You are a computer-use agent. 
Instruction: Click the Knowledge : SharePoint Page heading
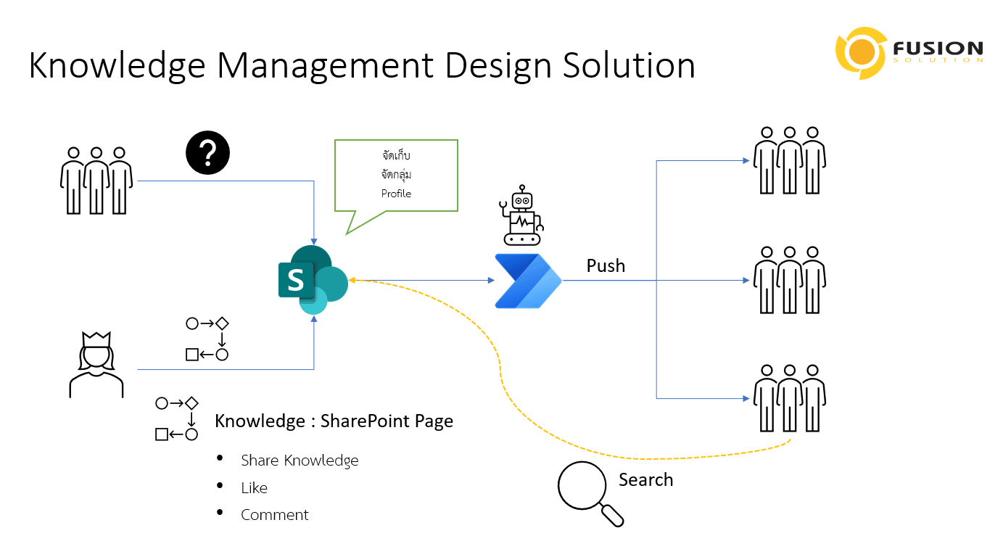click(333, 421)
